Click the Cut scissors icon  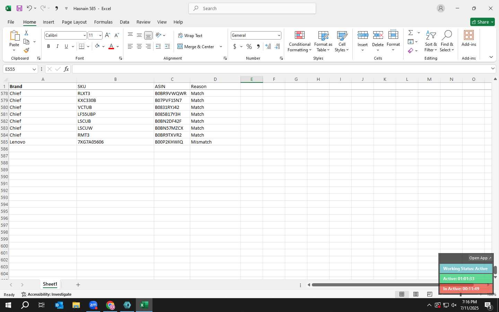coord(26,33)
